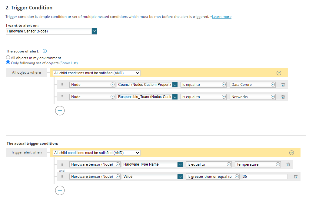The width and height of the screenshot is (309, 209).
Task: Remove the Hardware Type Name trigger condition
Action: pos(288,164)
